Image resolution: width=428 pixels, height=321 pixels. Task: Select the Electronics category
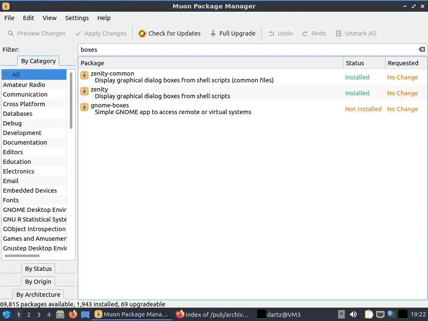coord(34,171)
